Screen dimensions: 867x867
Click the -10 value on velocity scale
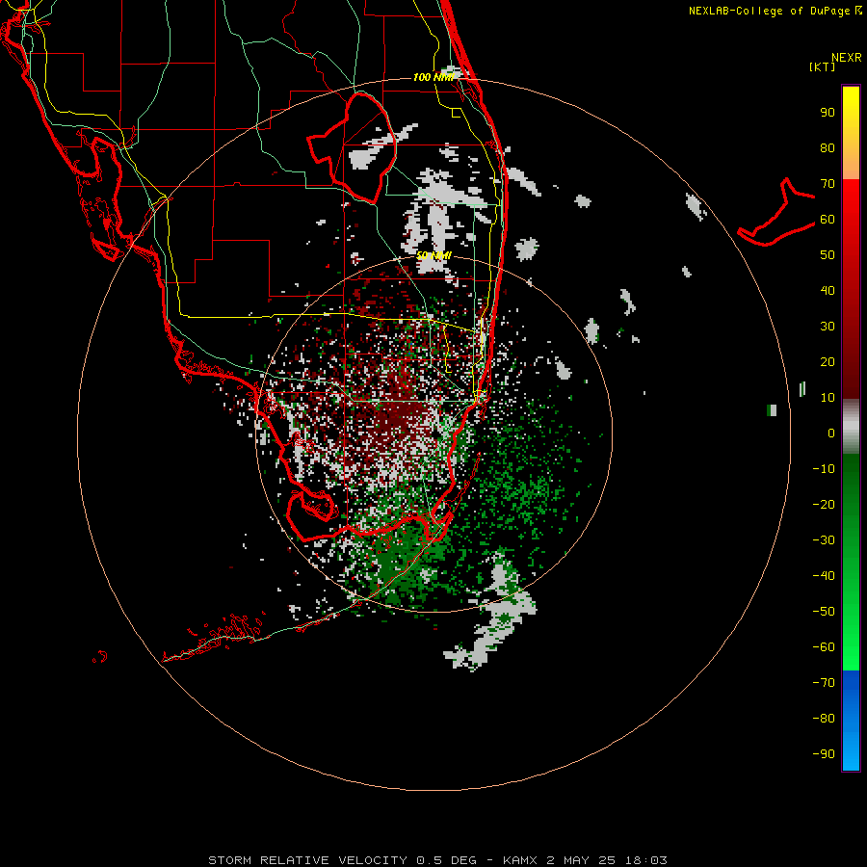824,469
